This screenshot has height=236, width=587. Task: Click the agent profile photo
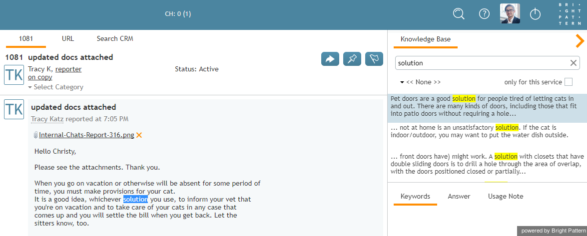coord(510,14)
